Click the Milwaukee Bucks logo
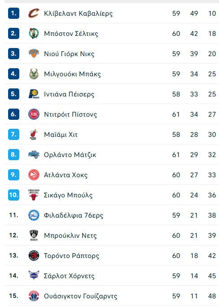 click(x=34, y=74)
